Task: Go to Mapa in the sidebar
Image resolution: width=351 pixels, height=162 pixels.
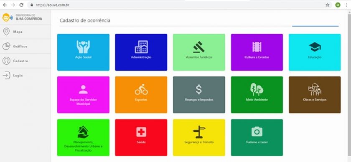Action: click(25, 32)
